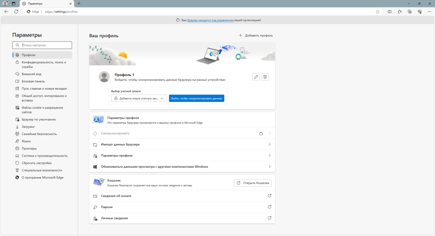Viewport: 435px width, 236px height.
Task: Expand Параметры профиля row chevron
Action: (x=270, y=155)
